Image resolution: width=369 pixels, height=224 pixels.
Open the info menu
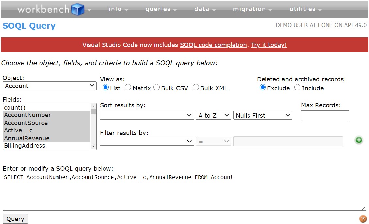coord(118,9)
